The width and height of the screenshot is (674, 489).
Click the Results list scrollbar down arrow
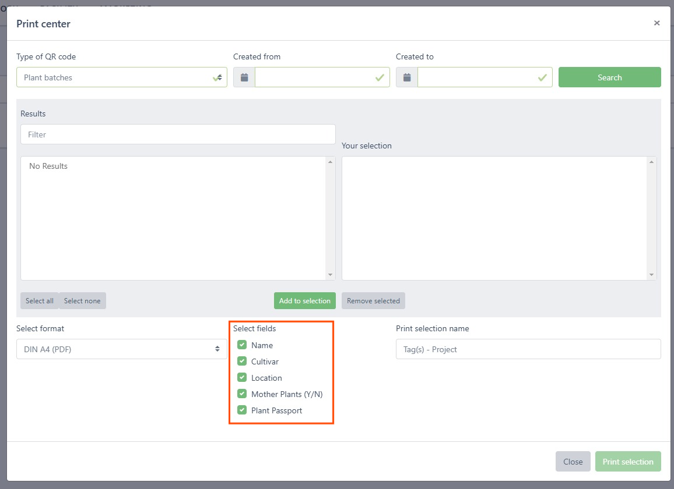(331, 275)
